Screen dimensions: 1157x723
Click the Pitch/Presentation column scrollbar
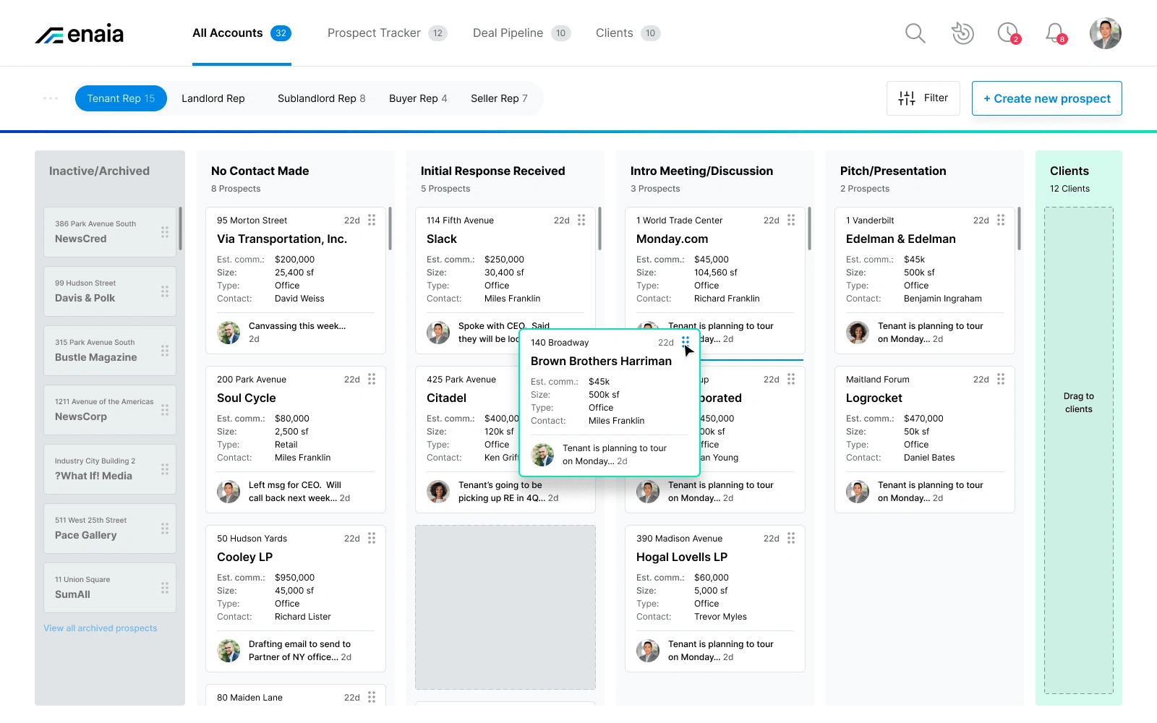pyautogui.click(x=1019, y=228)
